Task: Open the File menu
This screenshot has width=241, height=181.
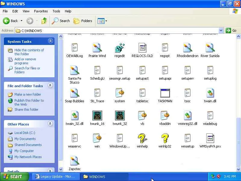Action: tap(5, 11)
